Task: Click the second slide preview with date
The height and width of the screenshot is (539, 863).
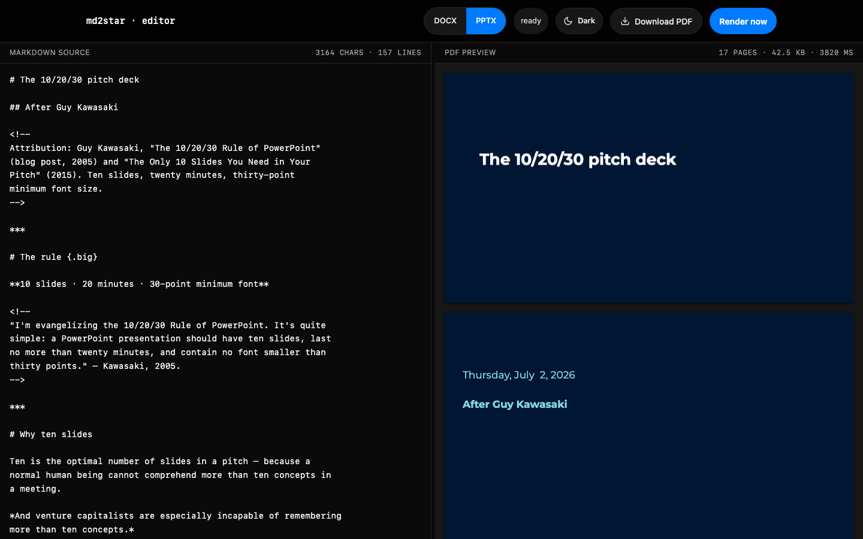Action: click(x=648, y=426)
